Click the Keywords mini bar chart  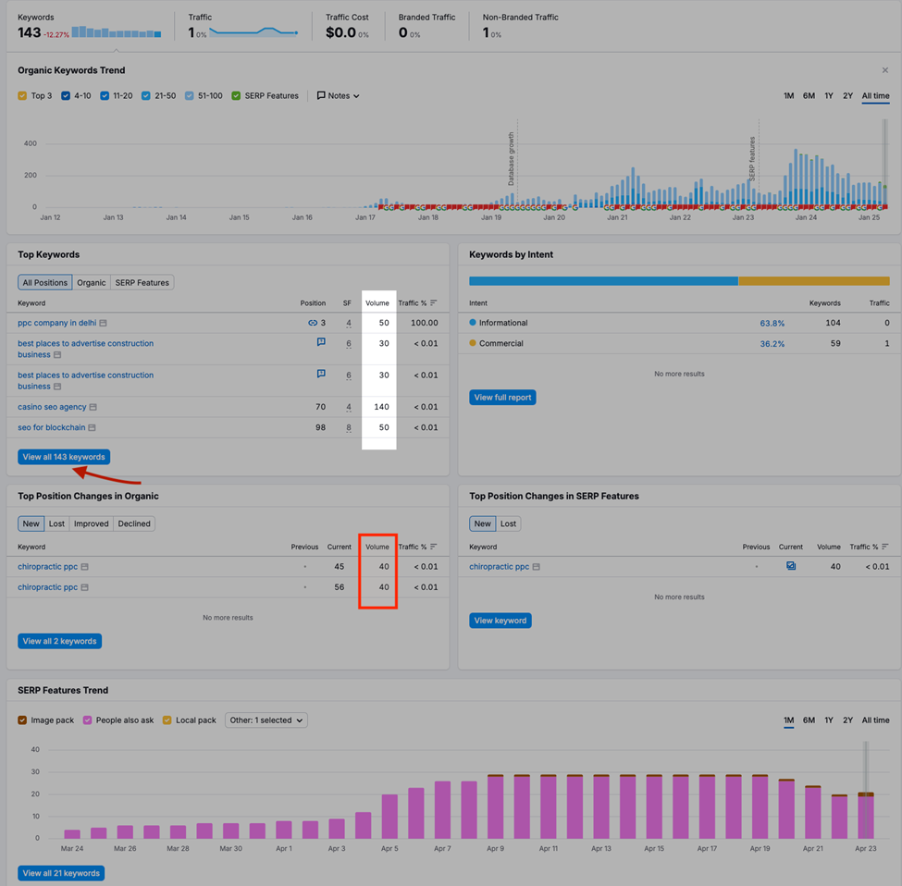pos(117,31)
